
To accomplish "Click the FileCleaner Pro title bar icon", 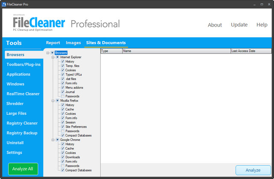I will pyautogui.click(x=4, y=4).
